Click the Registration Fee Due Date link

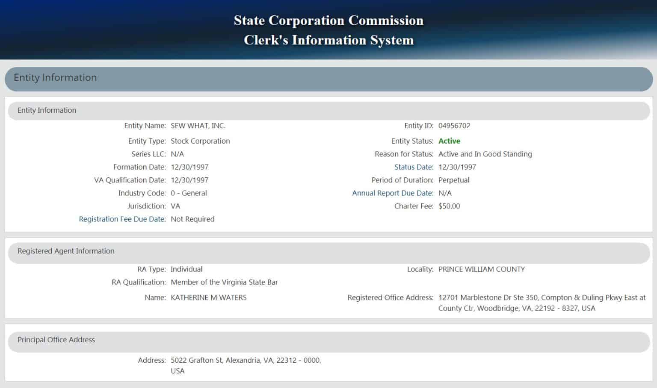pos(122,219)
